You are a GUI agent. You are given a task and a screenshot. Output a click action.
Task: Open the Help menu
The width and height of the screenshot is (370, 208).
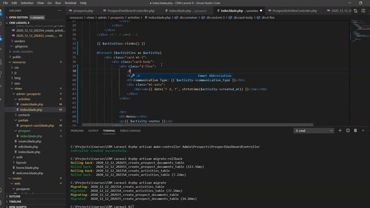83,3
